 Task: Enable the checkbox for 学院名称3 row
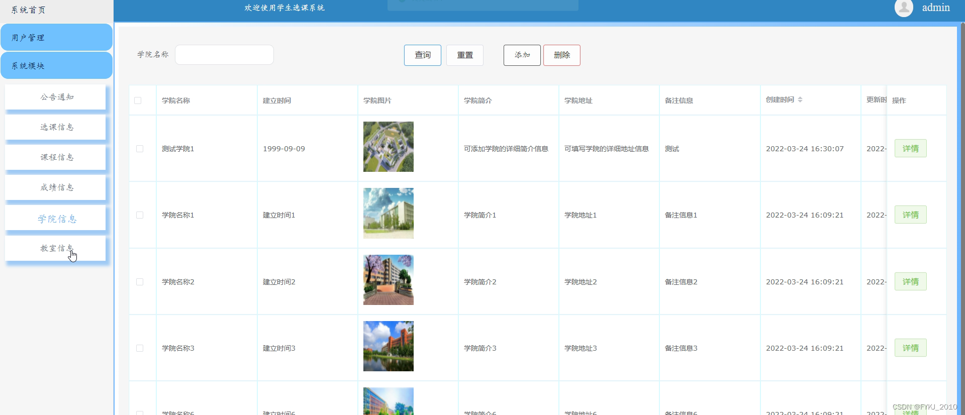click(140, 348)
